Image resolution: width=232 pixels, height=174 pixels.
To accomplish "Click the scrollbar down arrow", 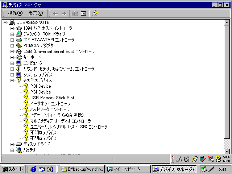I will click(x=227, y=151).
